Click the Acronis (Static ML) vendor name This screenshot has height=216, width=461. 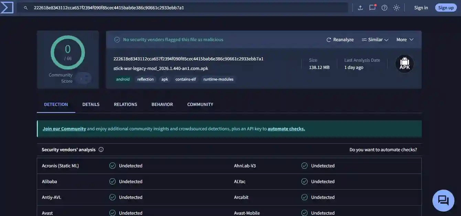pyautogui.click(x=60, y=166)
